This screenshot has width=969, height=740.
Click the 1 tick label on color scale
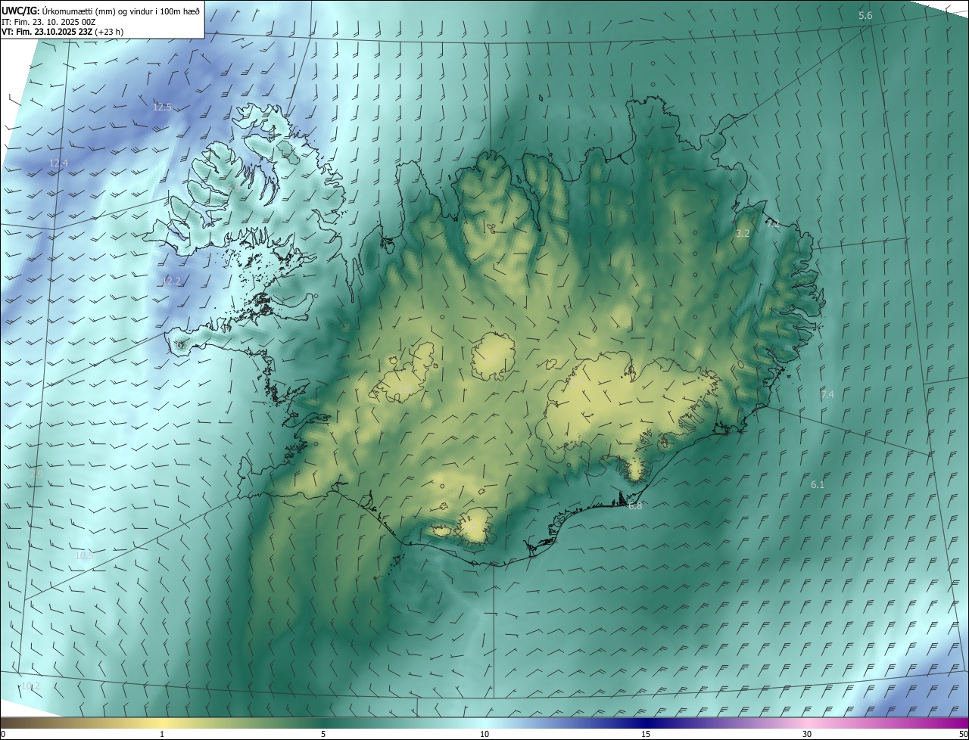(x=162, y=735)
